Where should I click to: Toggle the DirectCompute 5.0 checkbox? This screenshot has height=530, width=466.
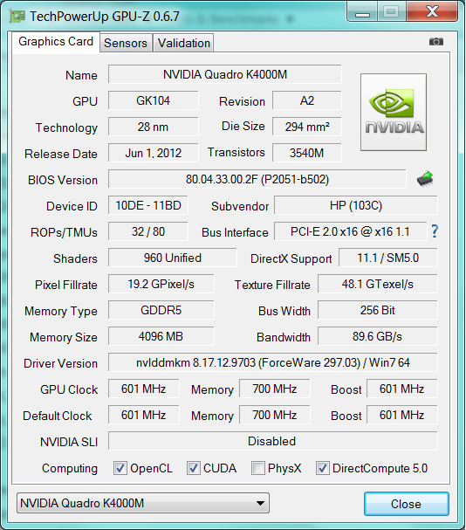[322, 468]
